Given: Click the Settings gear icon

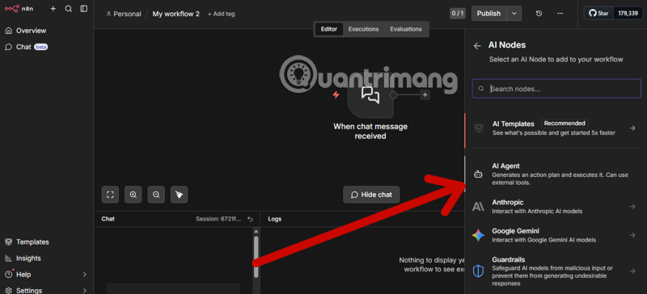Looking at the screenshot, I should pyautogui.click(x=8, y=290).
